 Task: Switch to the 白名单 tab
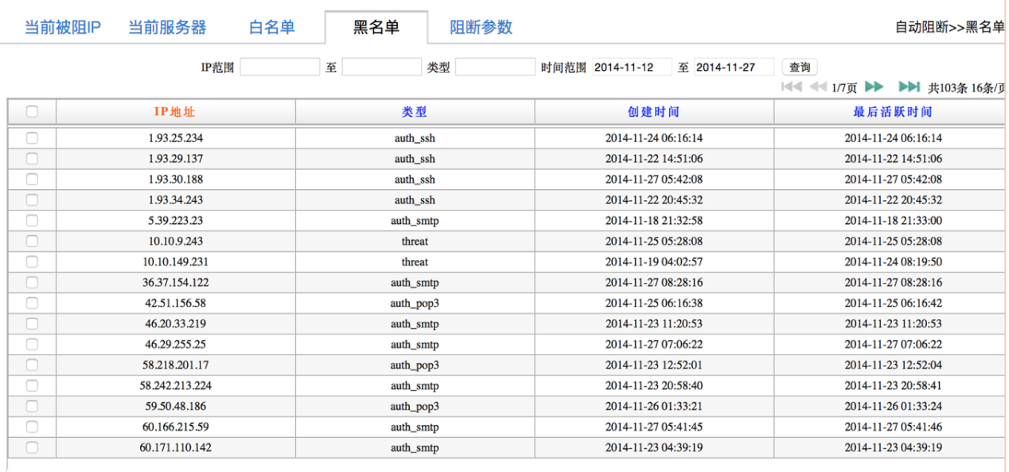coord(271,28)
